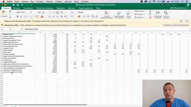Switch to Рисование ribbon tab
The height and width of the screenshot is (107, 191).
28,8
